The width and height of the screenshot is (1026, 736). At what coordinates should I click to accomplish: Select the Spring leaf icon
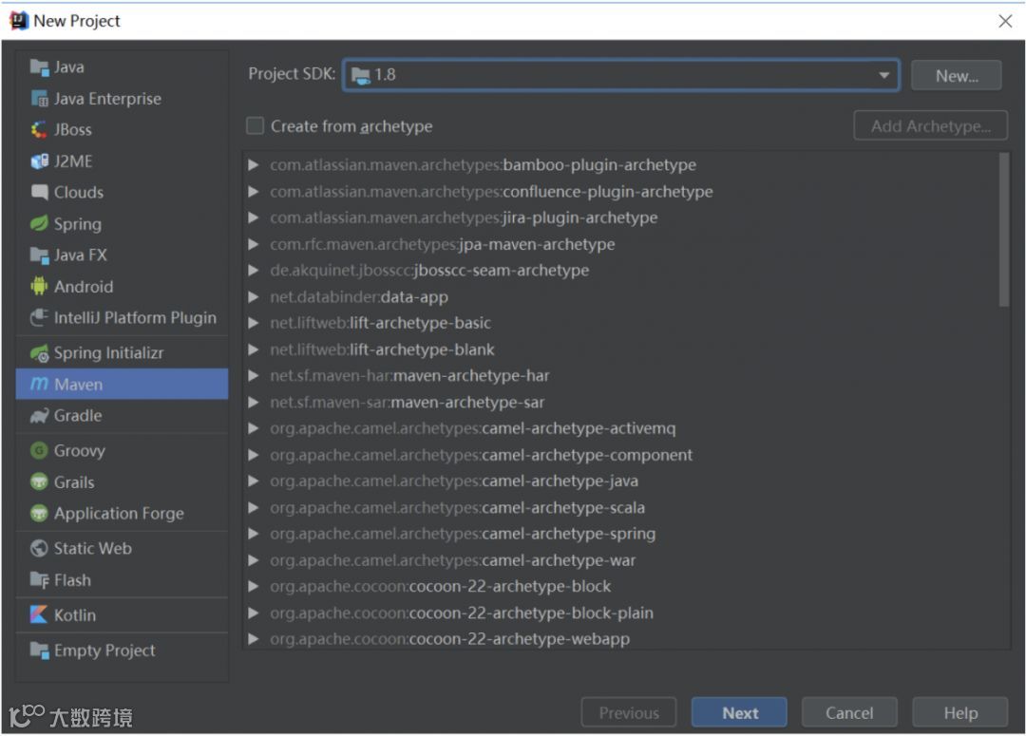[39, 224]
